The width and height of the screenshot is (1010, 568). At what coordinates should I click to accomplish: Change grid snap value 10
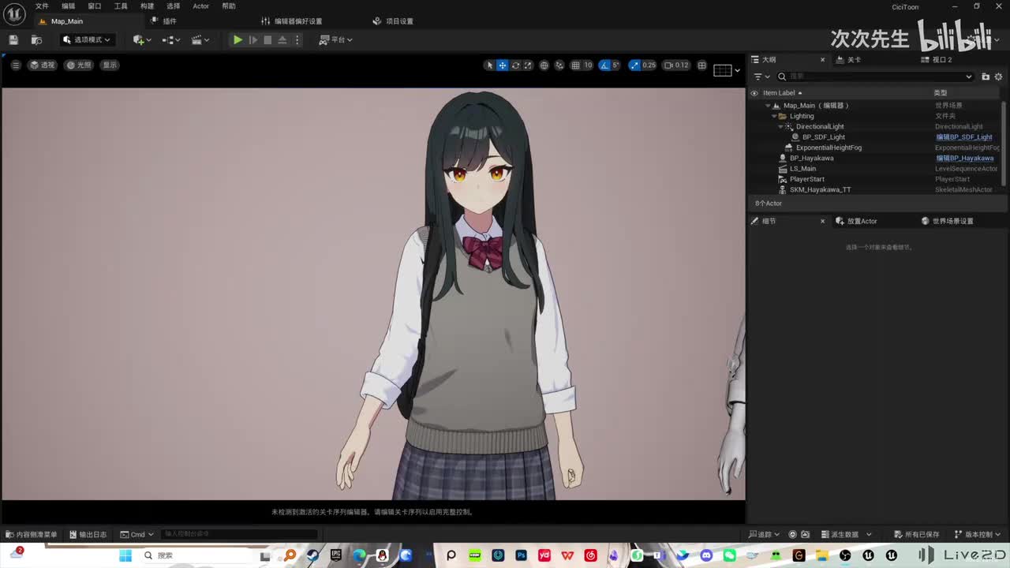pos(588,65)
